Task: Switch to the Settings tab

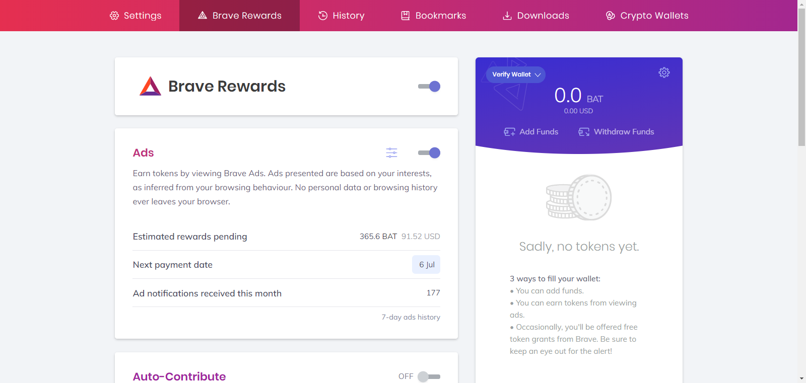Action: coord(136,16)
